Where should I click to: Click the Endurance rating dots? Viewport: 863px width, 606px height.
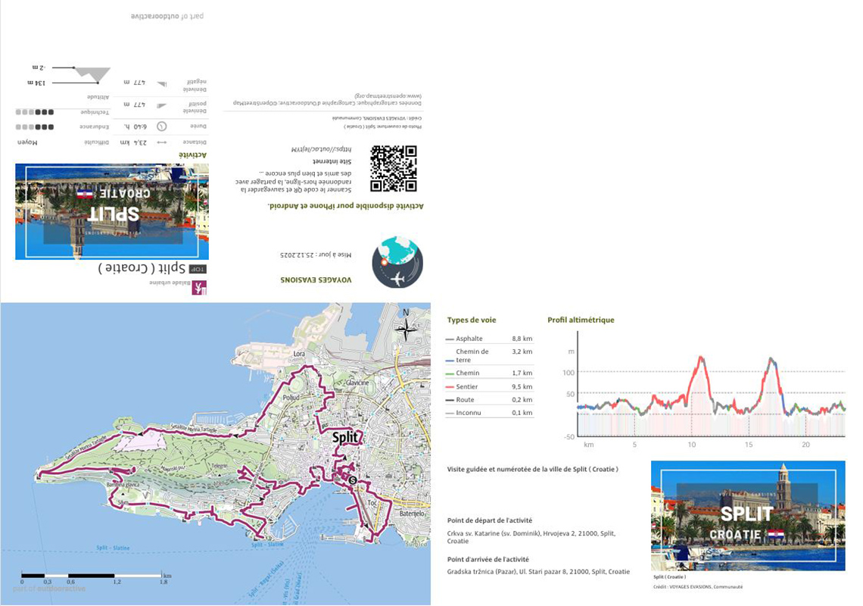(35, 127)
